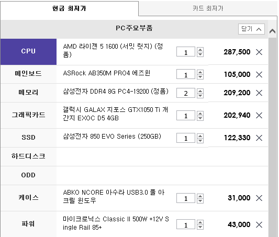
Task: Click the vertical scrollbar track
Action: pos(272,137)
